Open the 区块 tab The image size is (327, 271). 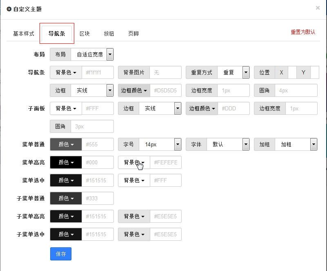pyautogui.click(x=85, y=34)
